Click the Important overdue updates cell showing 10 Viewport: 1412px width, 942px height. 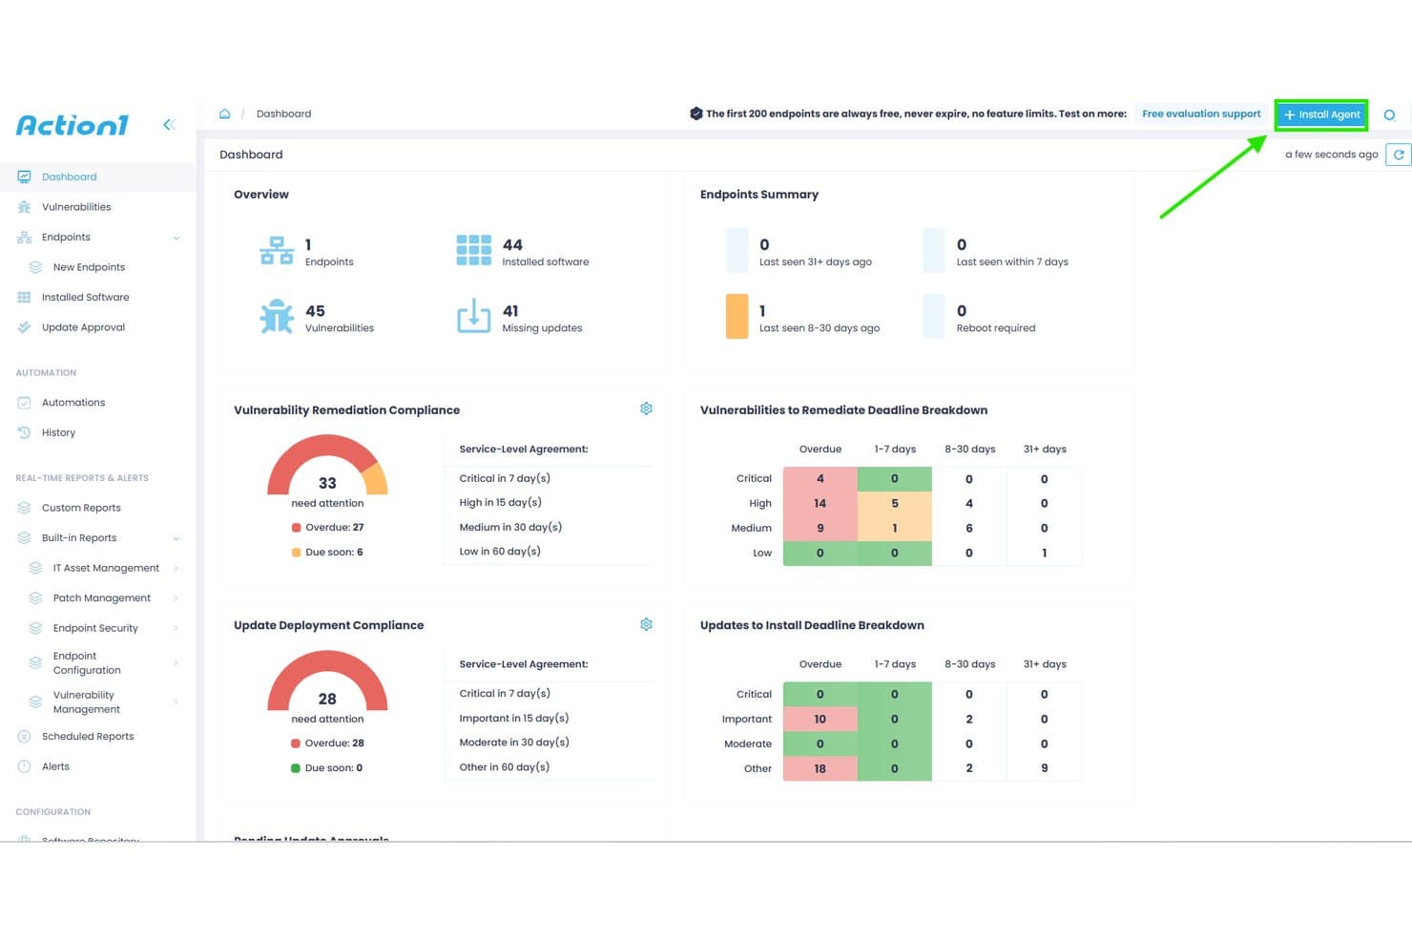[820, 719]
